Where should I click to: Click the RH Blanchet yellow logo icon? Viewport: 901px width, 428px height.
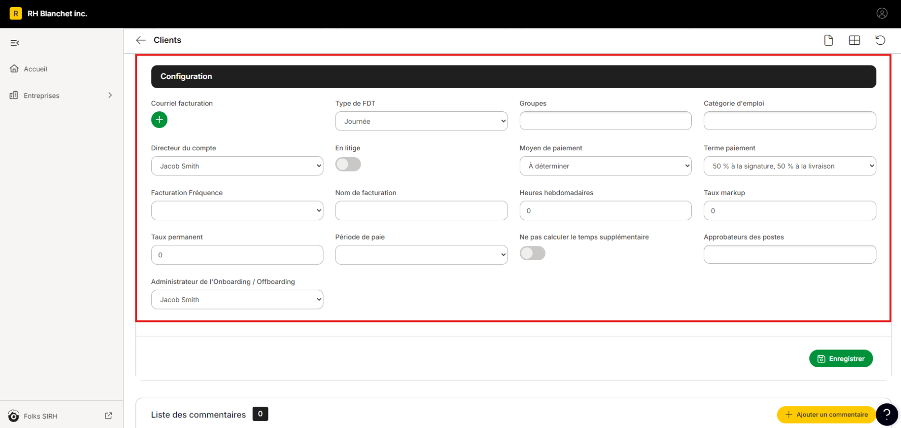pos(15,13)
